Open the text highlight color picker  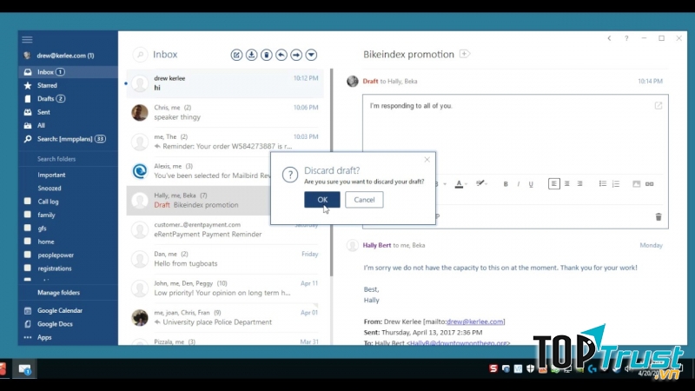tap(481, 183)
